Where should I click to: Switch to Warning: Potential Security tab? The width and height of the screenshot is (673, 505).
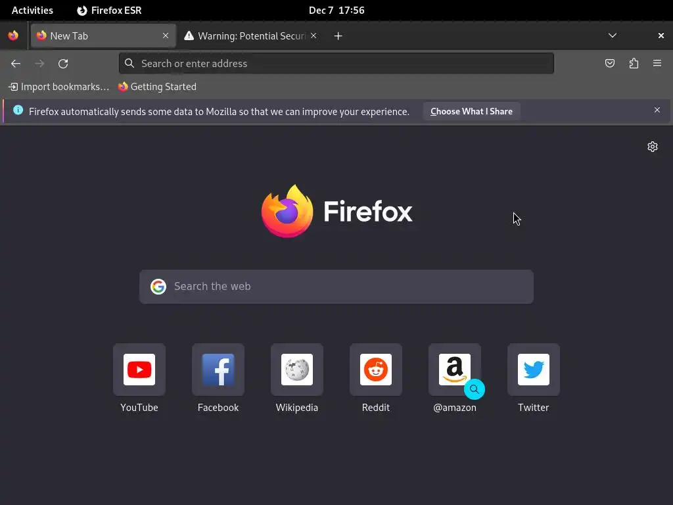pyautogui.click(x=251, y=36)
